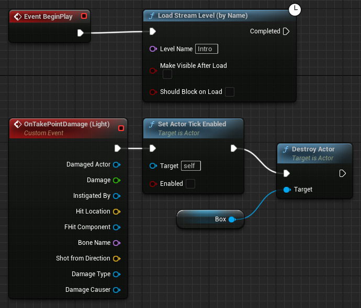Click the function icon on Set Actor Tick Enabled
This screenshot has height=308, width=361.
click(152, 124)
